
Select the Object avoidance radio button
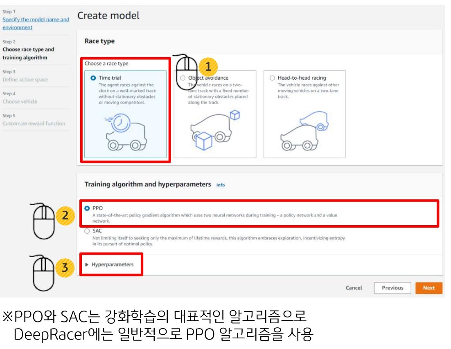[183, 78]
